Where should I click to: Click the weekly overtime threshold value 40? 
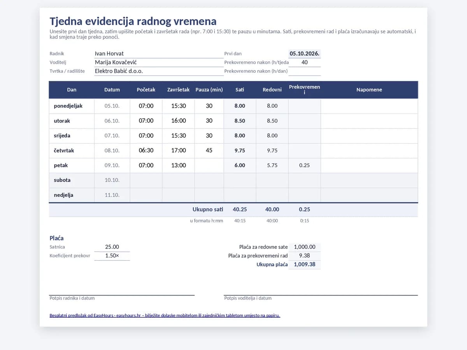point(304,62)
